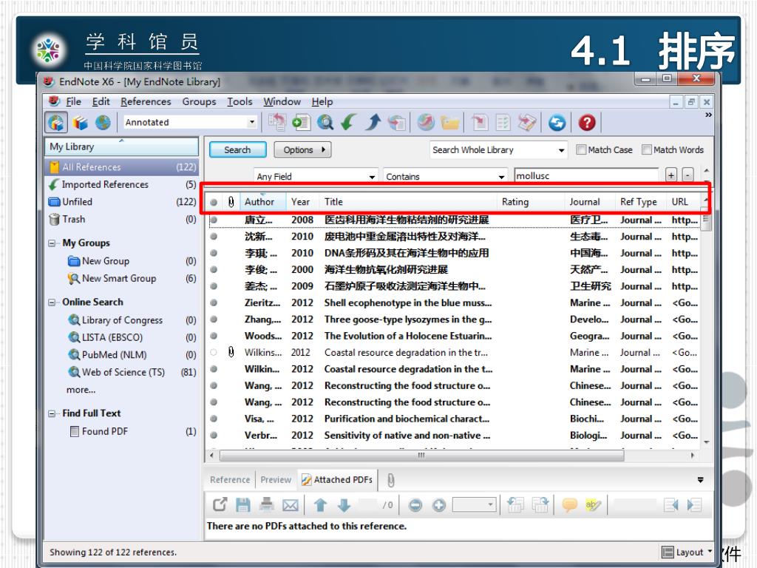Open EndNote Help red question icon
Image resolution: width=757 pixels, height=568 pixels.
(587, 123)
